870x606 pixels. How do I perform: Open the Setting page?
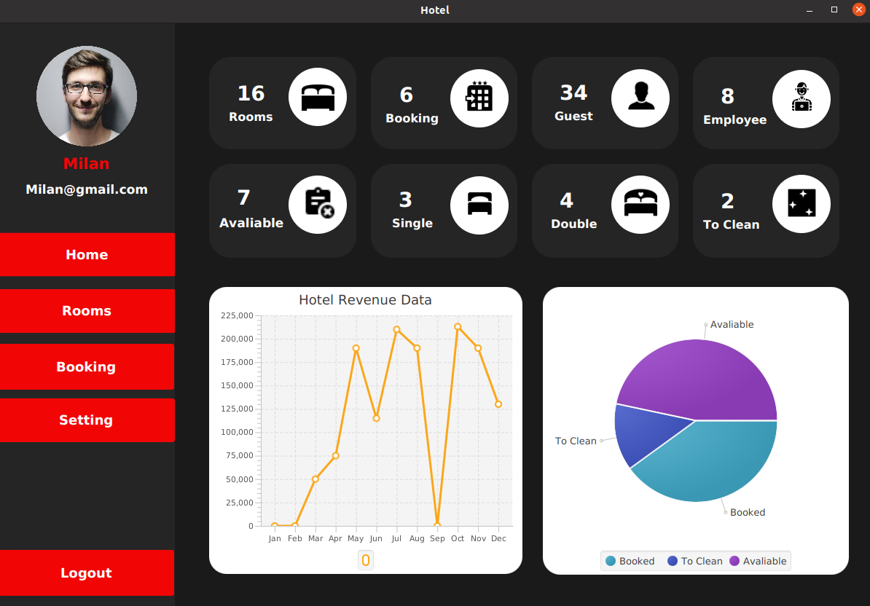tap(87, 420)
